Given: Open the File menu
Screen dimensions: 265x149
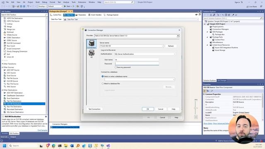Looking at the screenshot, I should click(x=7, y=2).
